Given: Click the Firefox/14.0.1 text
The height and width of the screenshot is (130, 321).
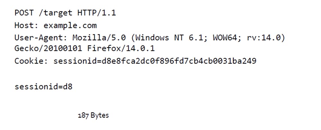Looking at the screenshot, I should pyautogui.click(x=121, y=49).
